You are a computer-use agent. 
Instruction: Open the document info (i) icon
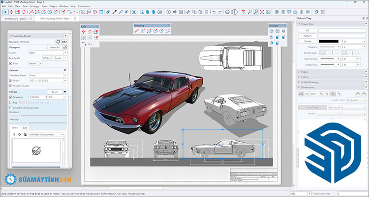click(x=235, y=12)
